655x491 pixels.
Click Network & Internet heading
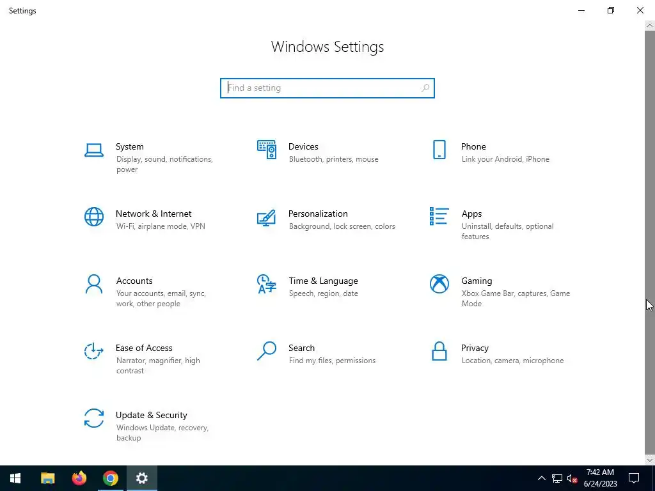[154, 214]
